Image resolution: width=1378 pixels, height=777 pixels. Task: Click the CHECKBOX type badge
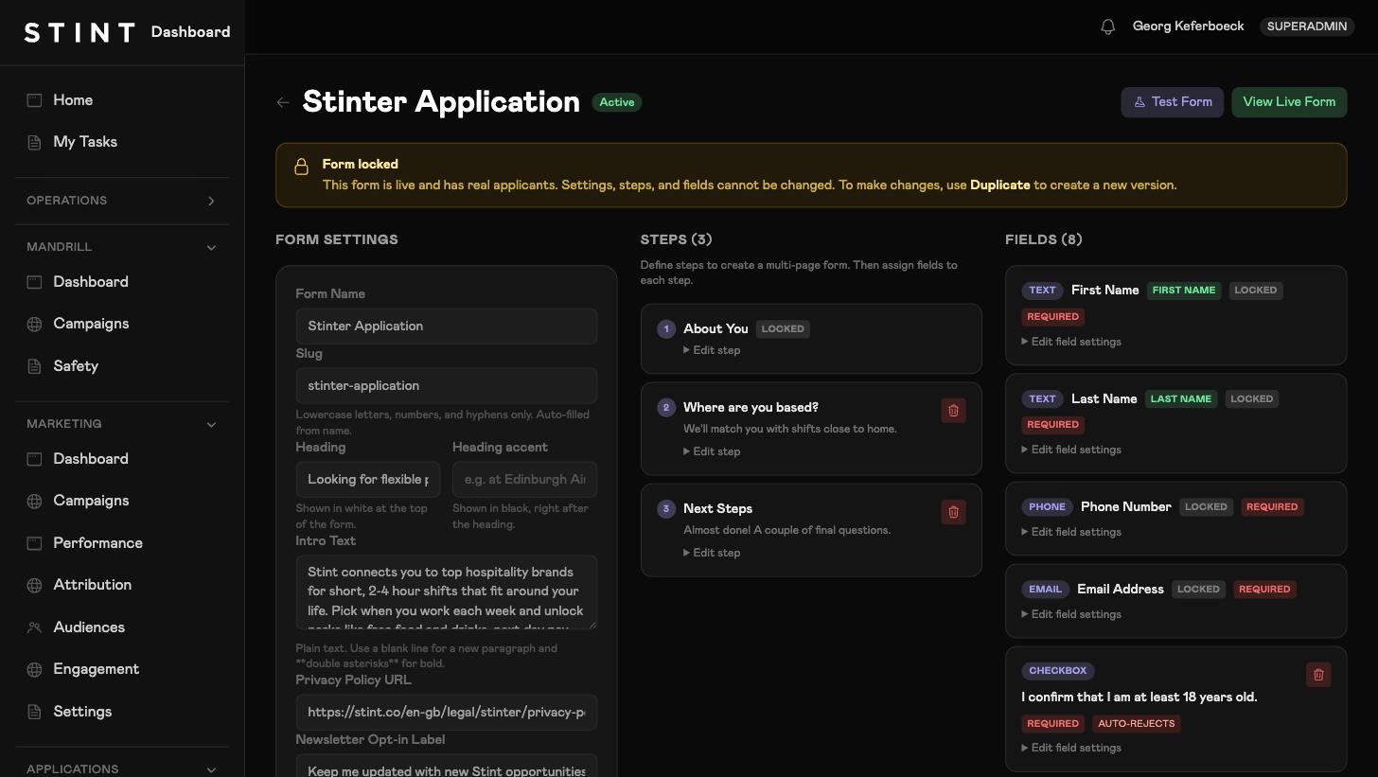tap(1058, 671)
